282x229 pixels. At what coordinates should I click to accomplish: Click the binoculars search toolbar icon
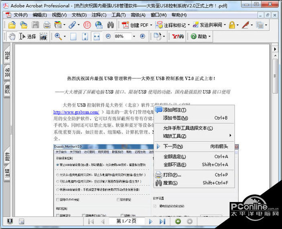tap(110, 25)
